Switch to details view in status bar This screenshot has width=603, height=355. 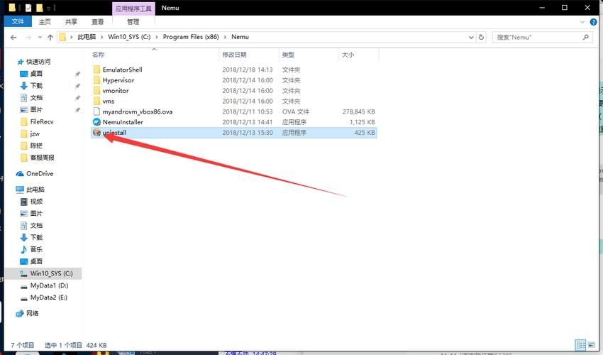click(580, 345)
